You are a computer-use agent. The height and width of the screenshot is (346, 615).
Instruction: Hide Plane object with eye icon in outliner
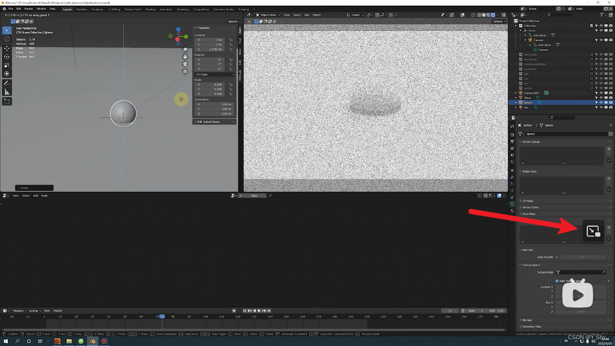coord(601,98)
